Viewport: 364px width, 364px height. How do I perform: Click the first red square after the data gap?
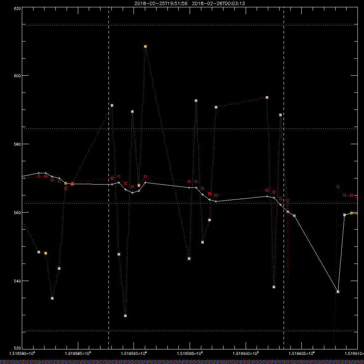click(338, 187)
